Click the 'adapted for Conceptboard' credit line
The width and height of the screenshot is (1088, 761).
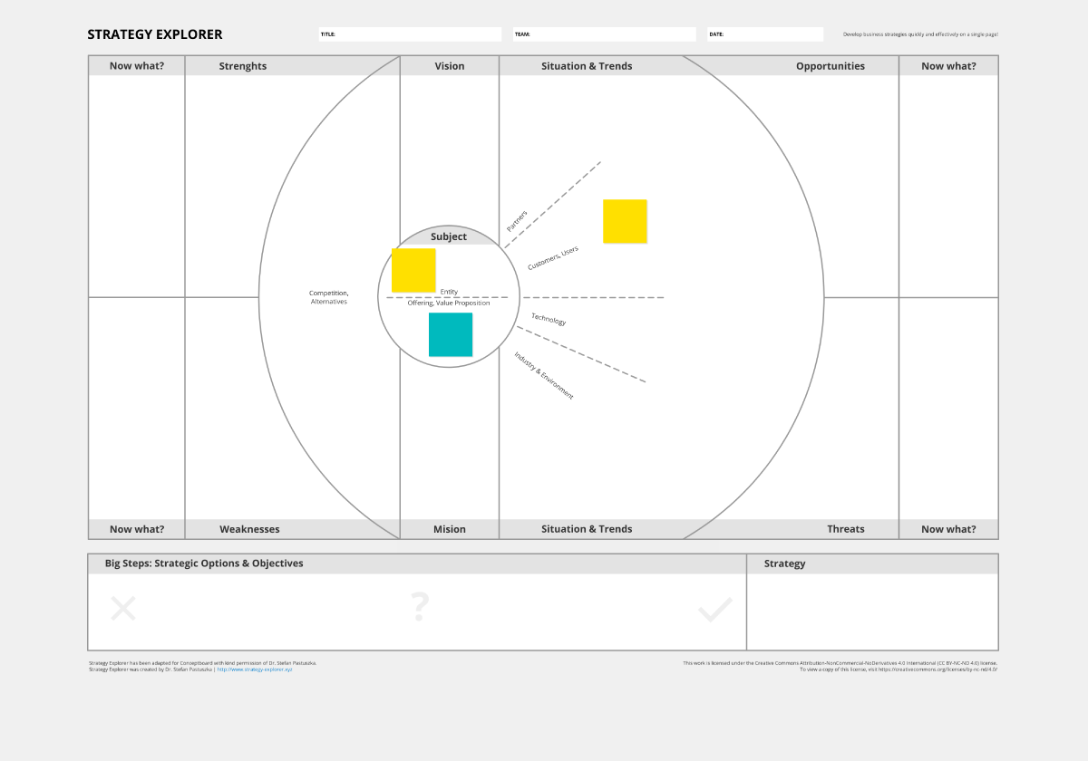[x=202, y=663]
